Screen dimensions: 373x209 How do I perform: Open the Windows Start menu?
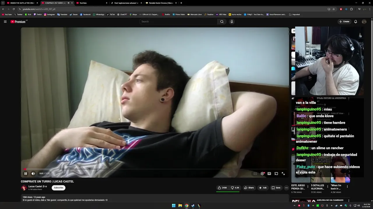coord(174,206)
